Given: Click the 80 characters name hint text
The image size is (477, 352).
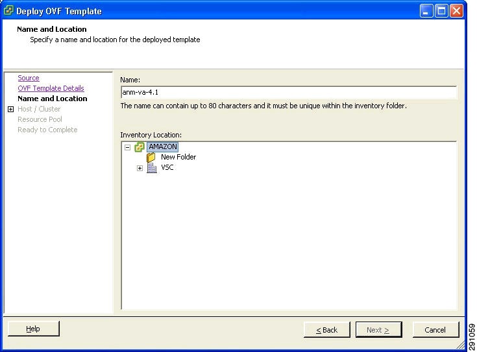Looking at the screenshot, I should (263, 106).
